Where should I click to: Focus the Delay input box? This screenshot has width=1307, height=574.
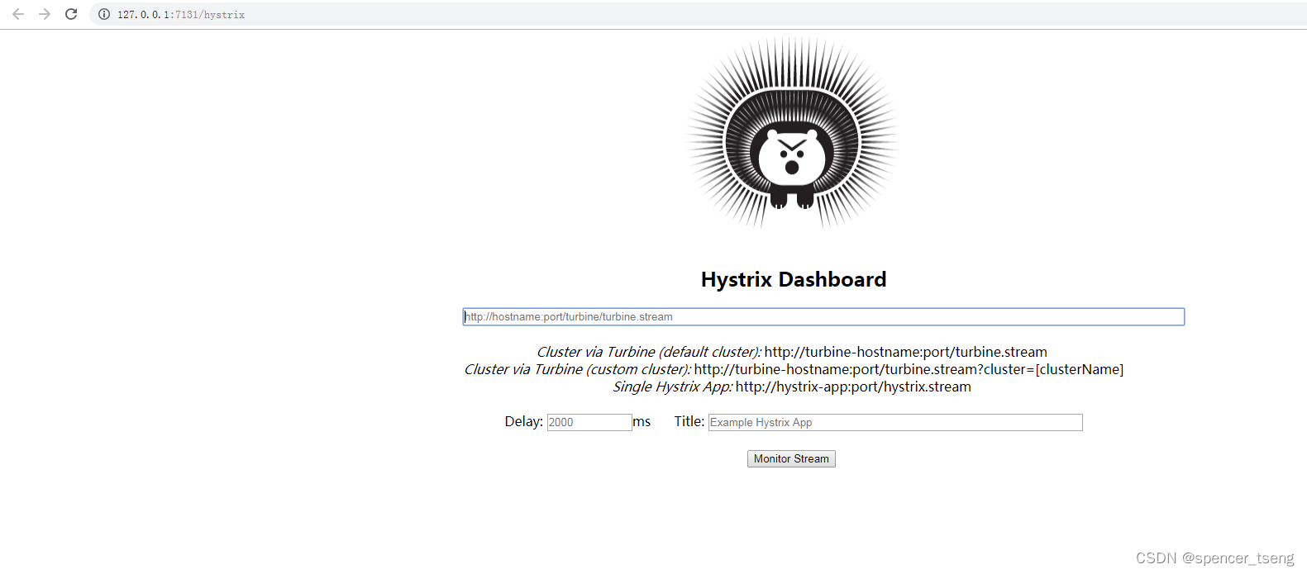[x=589, y=422]
